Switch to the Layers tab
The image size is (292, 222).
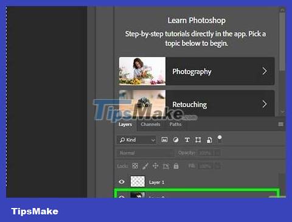pos(125,124)
